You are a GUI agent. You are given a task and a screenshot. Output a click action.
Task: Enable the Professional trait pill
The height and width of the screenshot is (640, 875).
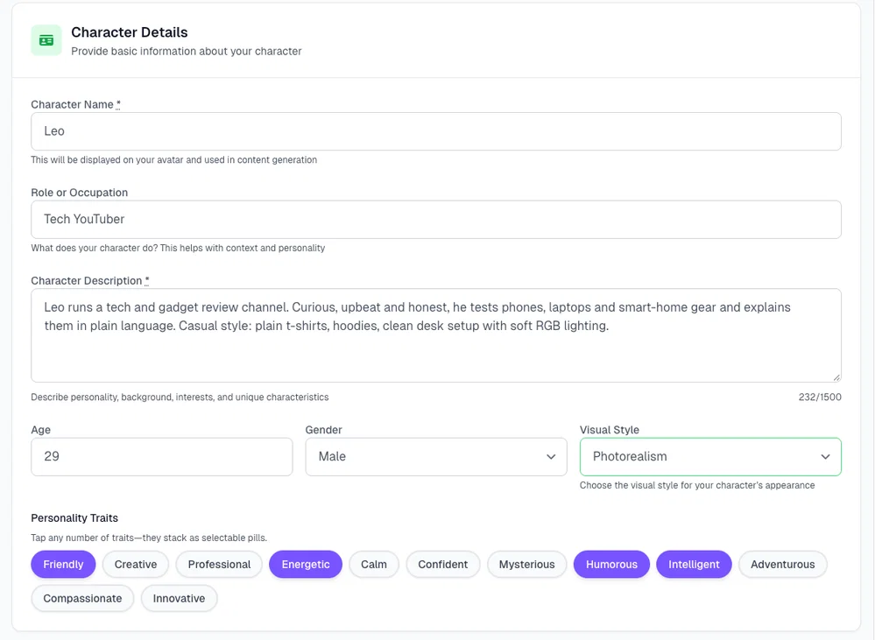[x=219, y=564]
